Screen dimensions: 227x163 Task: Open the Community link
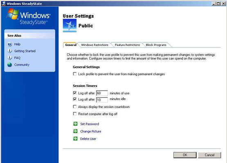tap(22, 65)
